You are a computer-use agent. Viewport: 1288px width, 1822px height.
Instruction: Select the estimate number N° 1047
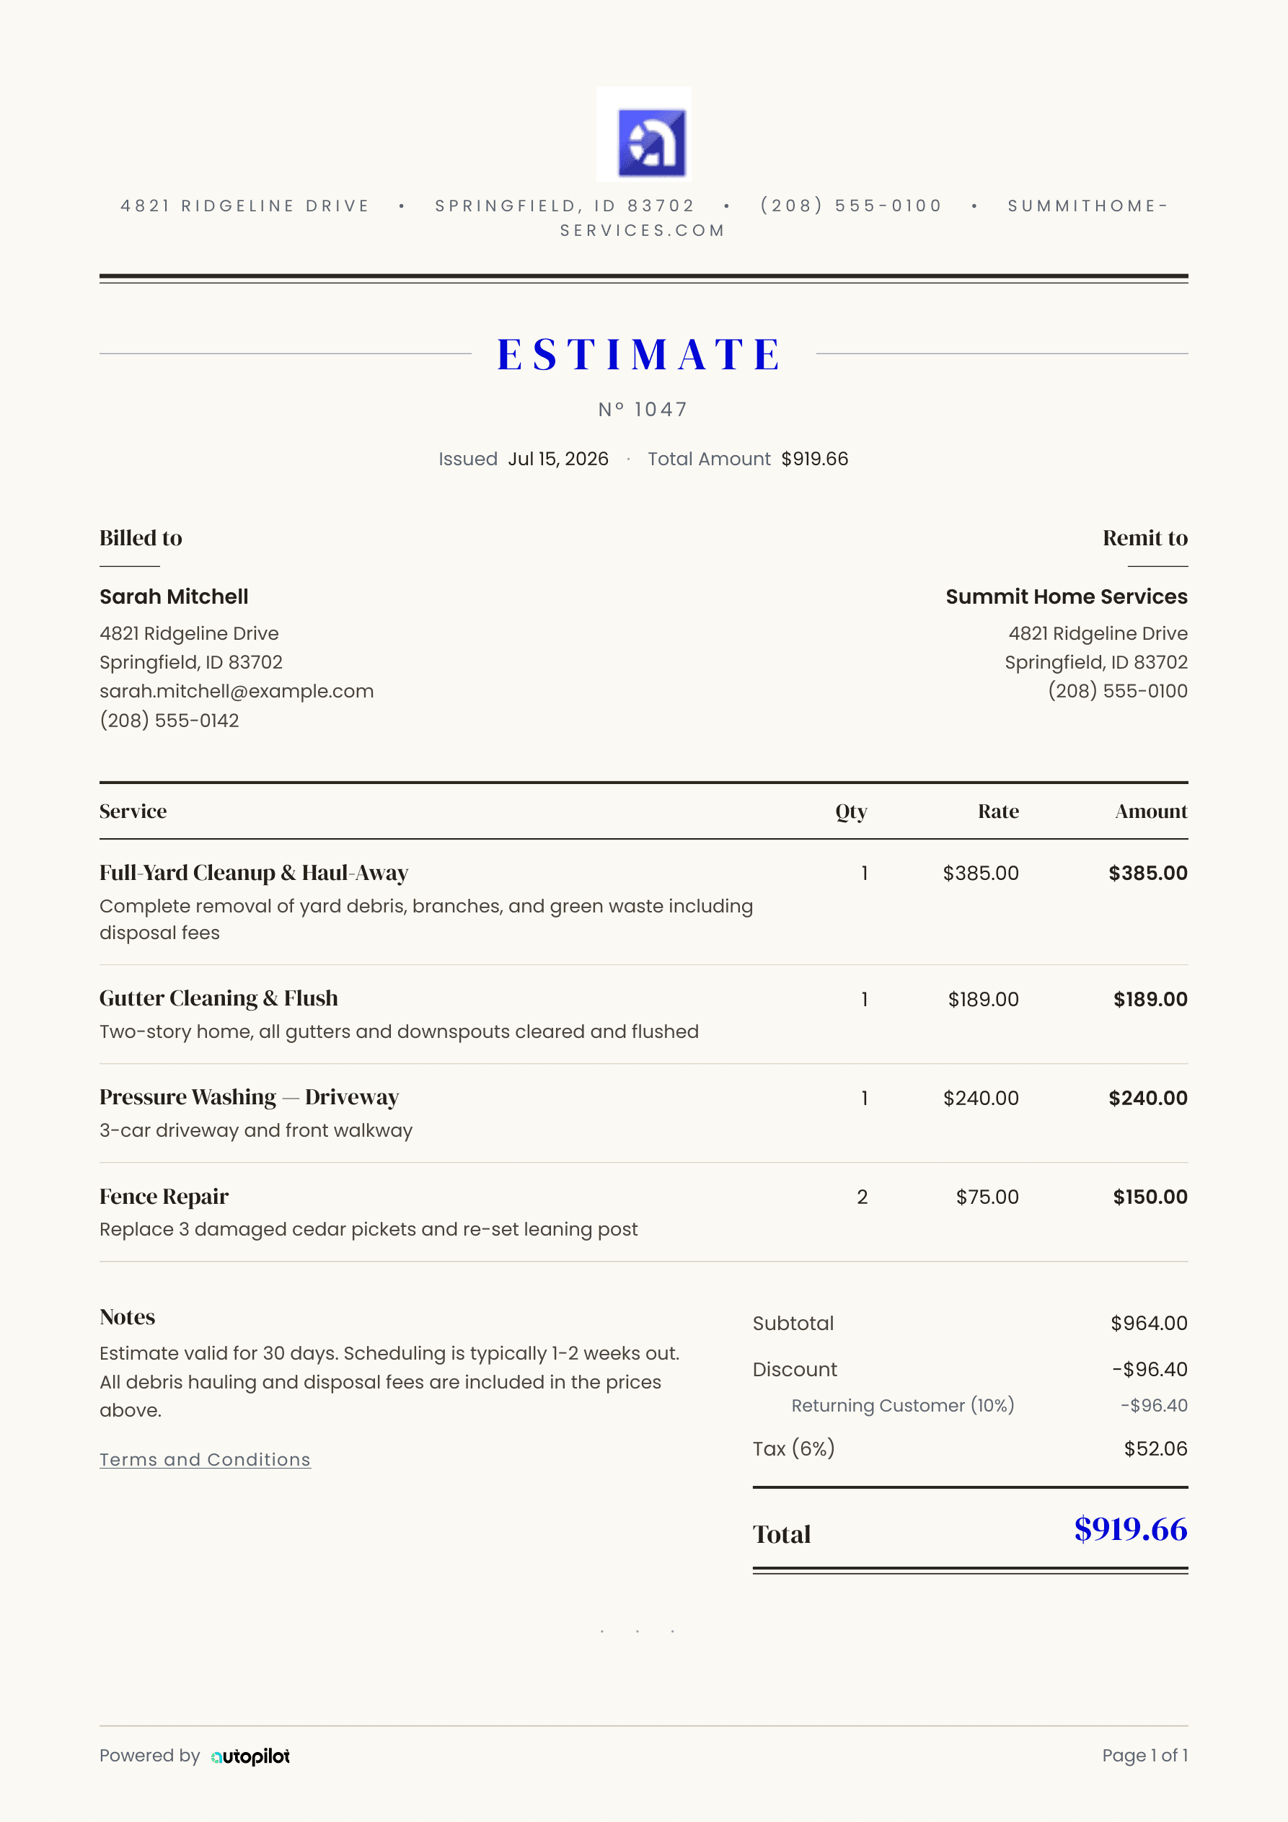[x=643, y=410]
